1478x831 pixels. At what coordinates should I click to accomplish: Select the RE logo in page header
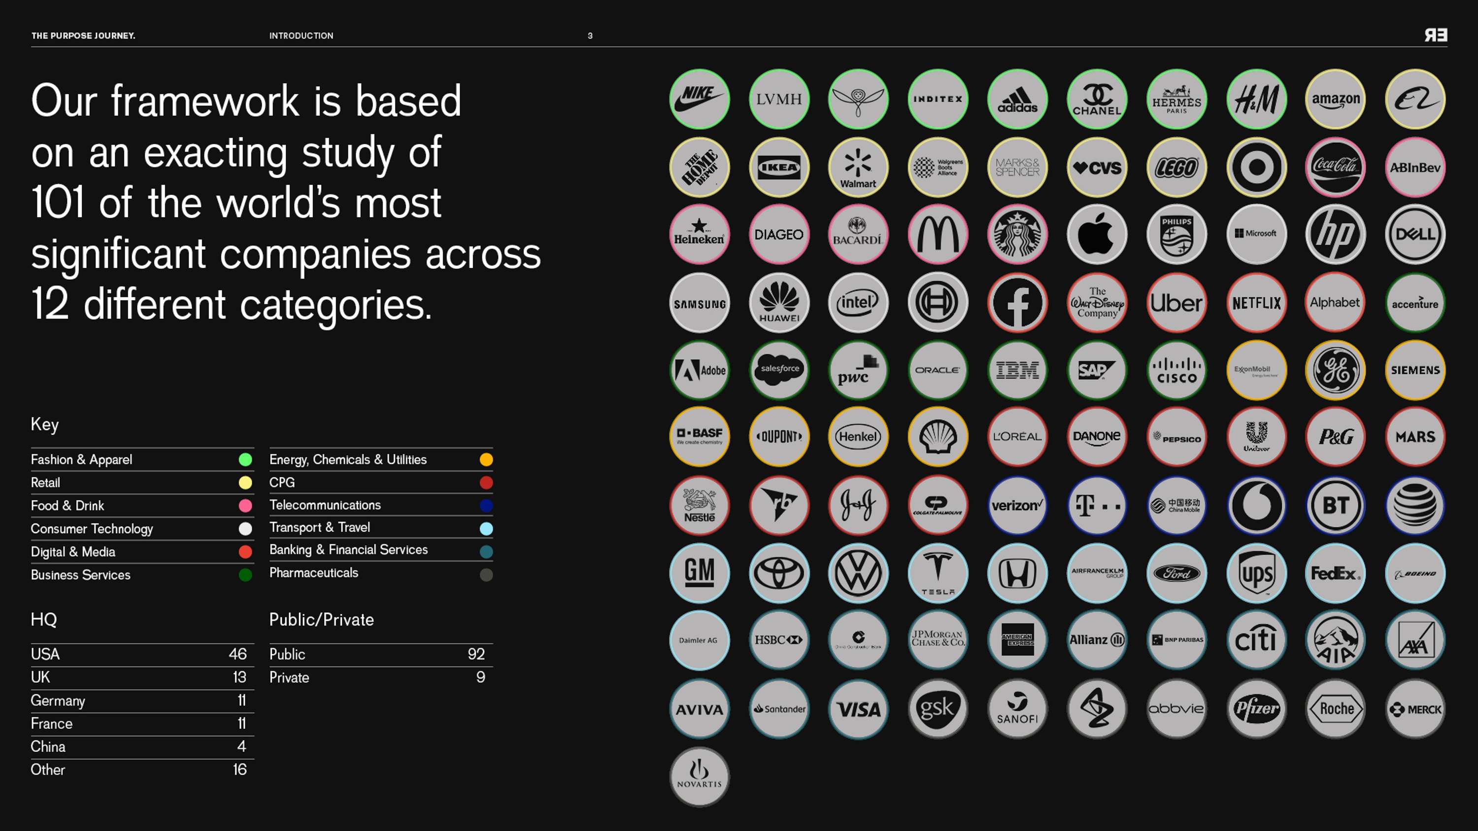(x=1436, y=35)
